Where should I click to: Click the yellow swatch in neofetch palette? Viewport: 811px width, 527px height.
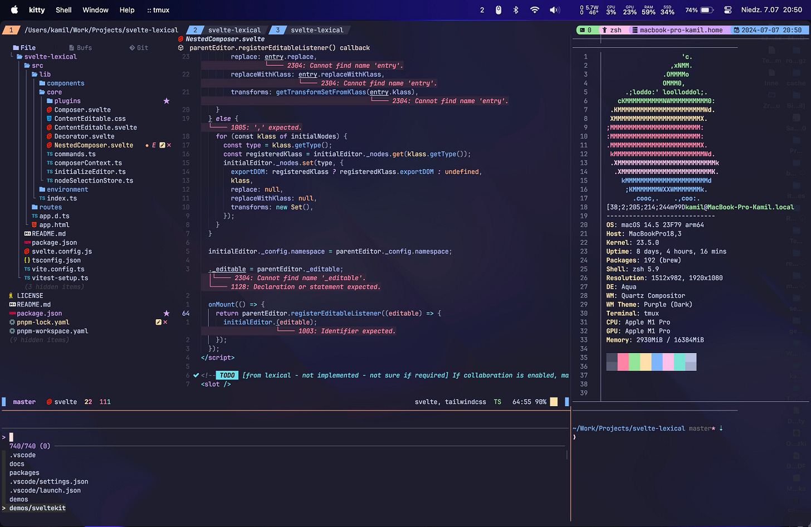pyautogui.click(x=646, y=362)
